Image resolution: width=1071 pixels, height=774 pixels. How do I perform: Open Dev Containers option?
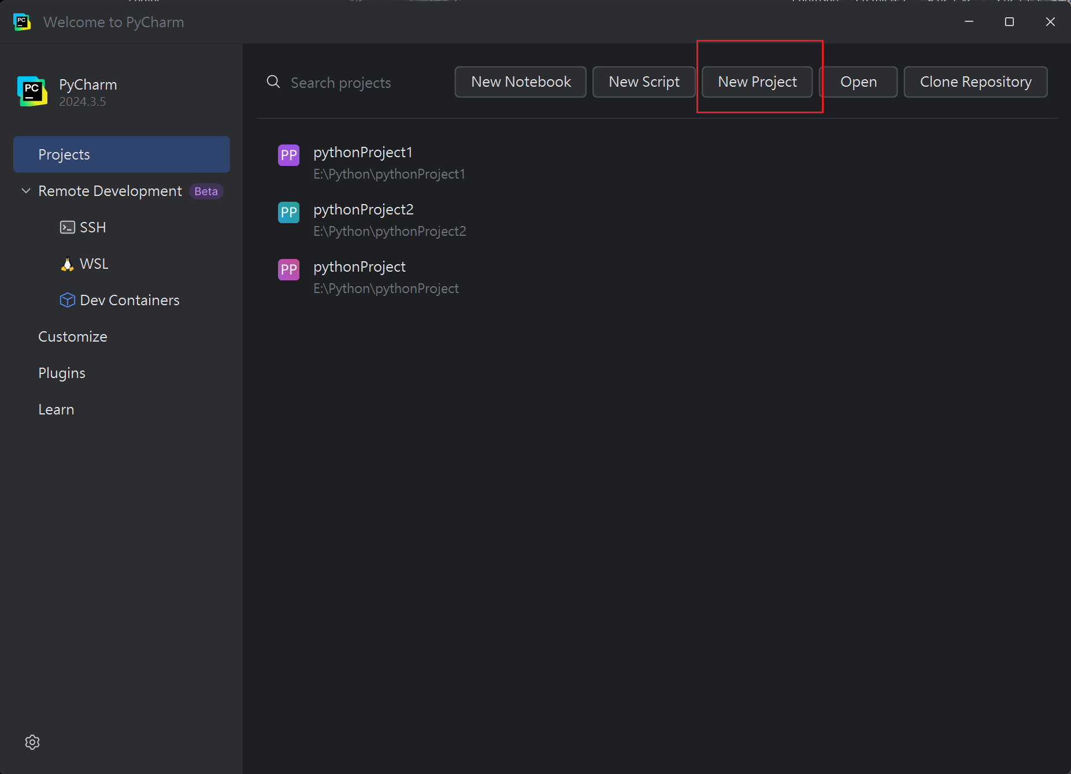click(129, 300)
